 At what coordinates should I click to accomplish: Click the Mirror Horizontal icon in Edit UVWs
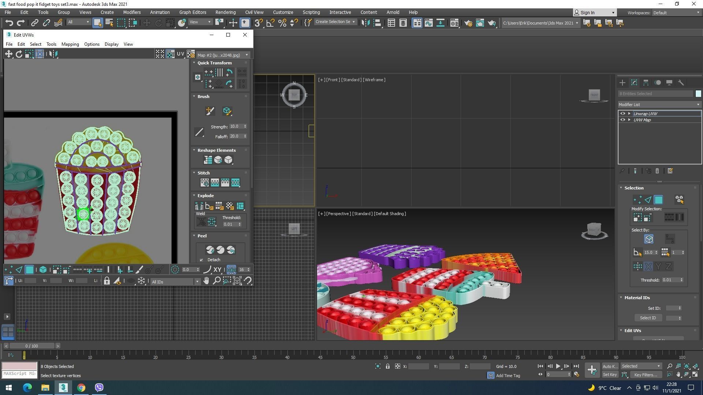(53, 54)
